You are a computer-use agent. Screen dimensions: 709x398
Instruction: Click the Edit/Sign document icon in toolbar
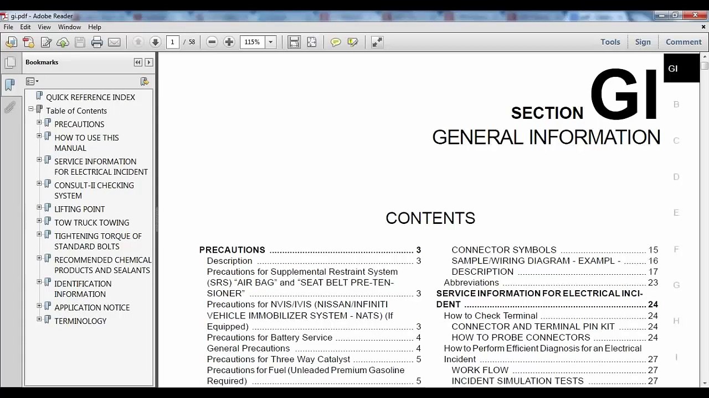[46, 42]
